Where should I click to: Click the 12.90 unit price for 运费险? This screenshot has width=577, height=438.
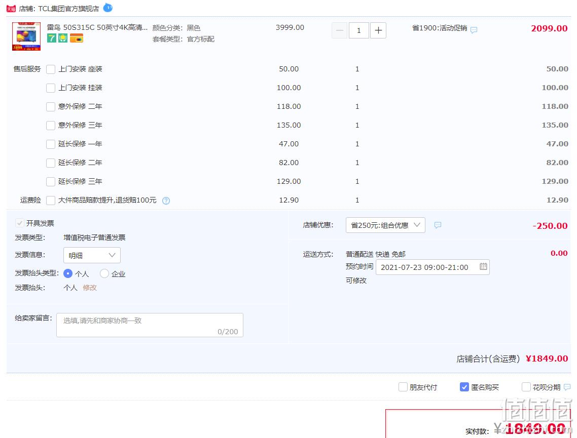289,200
